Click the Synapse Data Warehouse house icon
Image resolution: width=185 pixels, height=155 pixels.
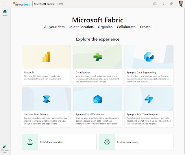click(x=98, y=99)
